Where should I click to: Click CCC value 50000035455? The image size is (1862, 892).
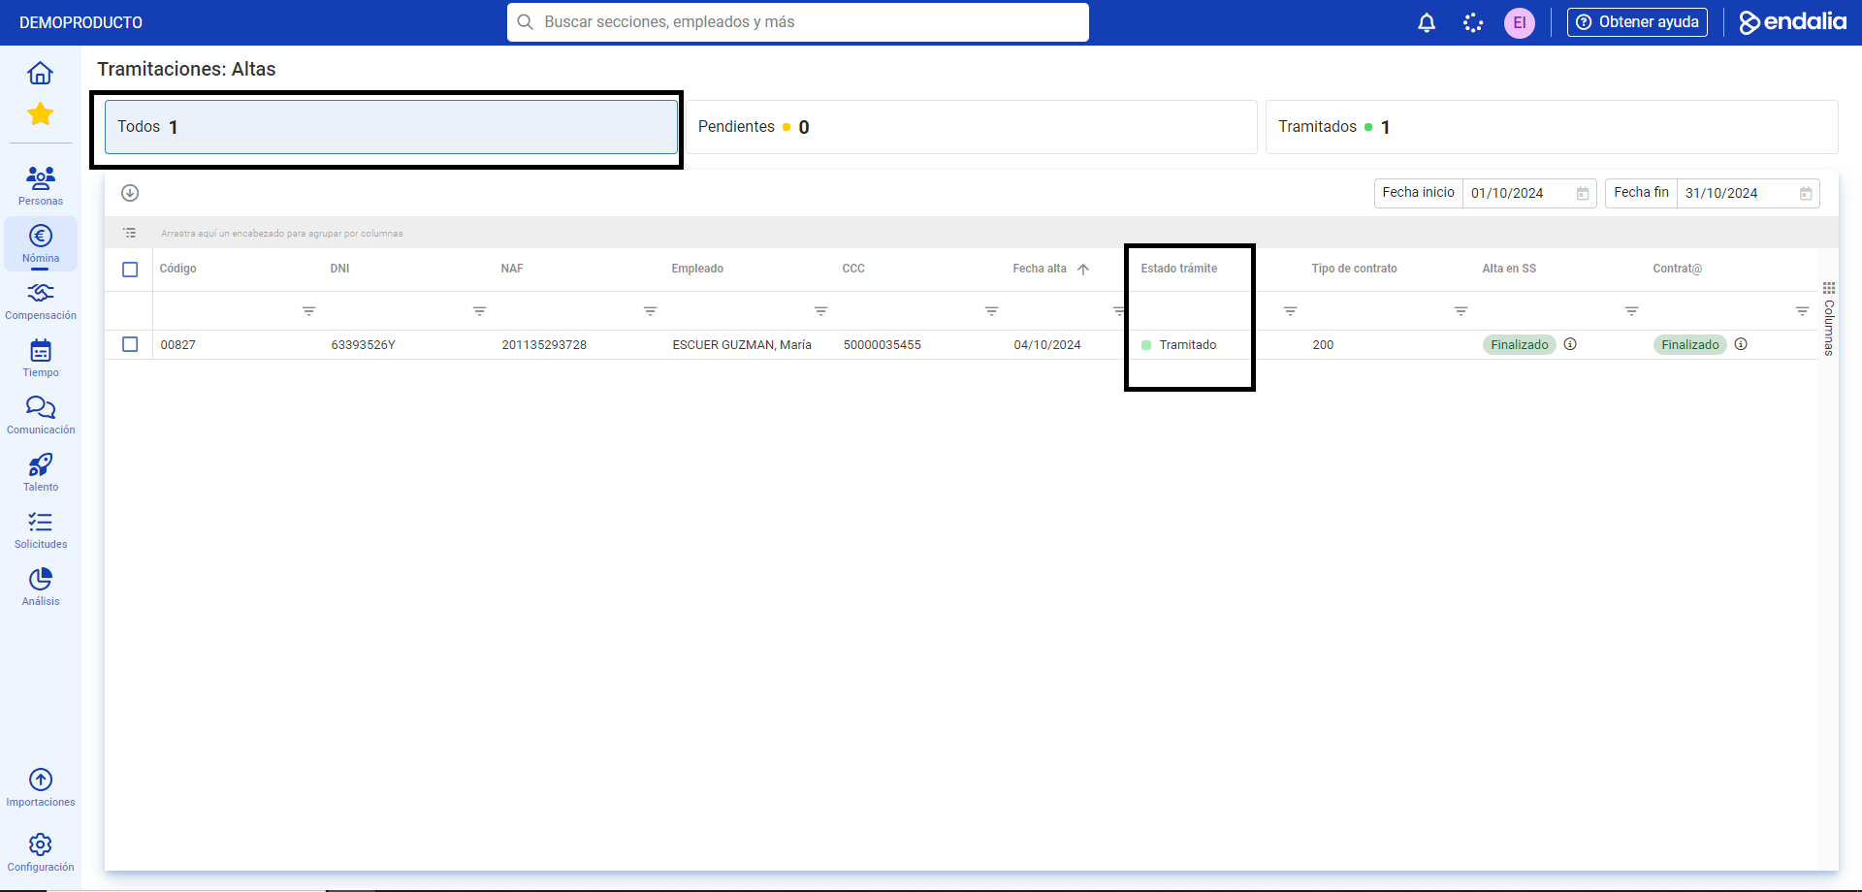[x=883, y=345]
